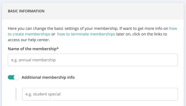
Task: Click the green 'how' link ending the first line
Action: 173,28
